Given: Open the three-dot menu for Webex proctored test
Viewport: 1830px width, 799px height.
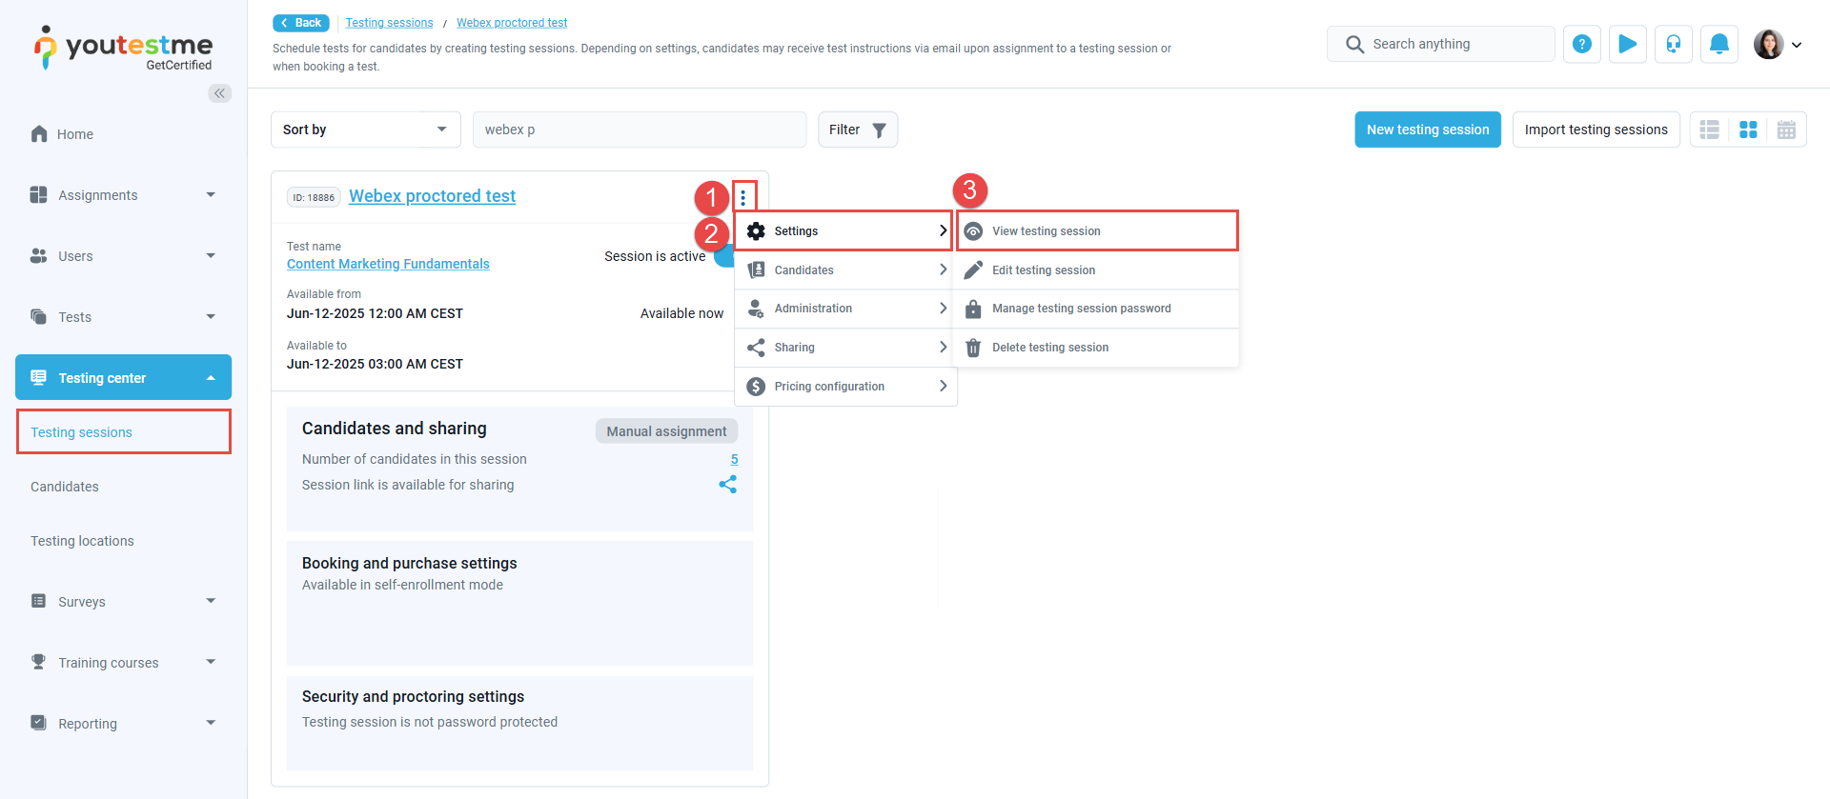Looking at the screenshot, I should coord(743,197).
